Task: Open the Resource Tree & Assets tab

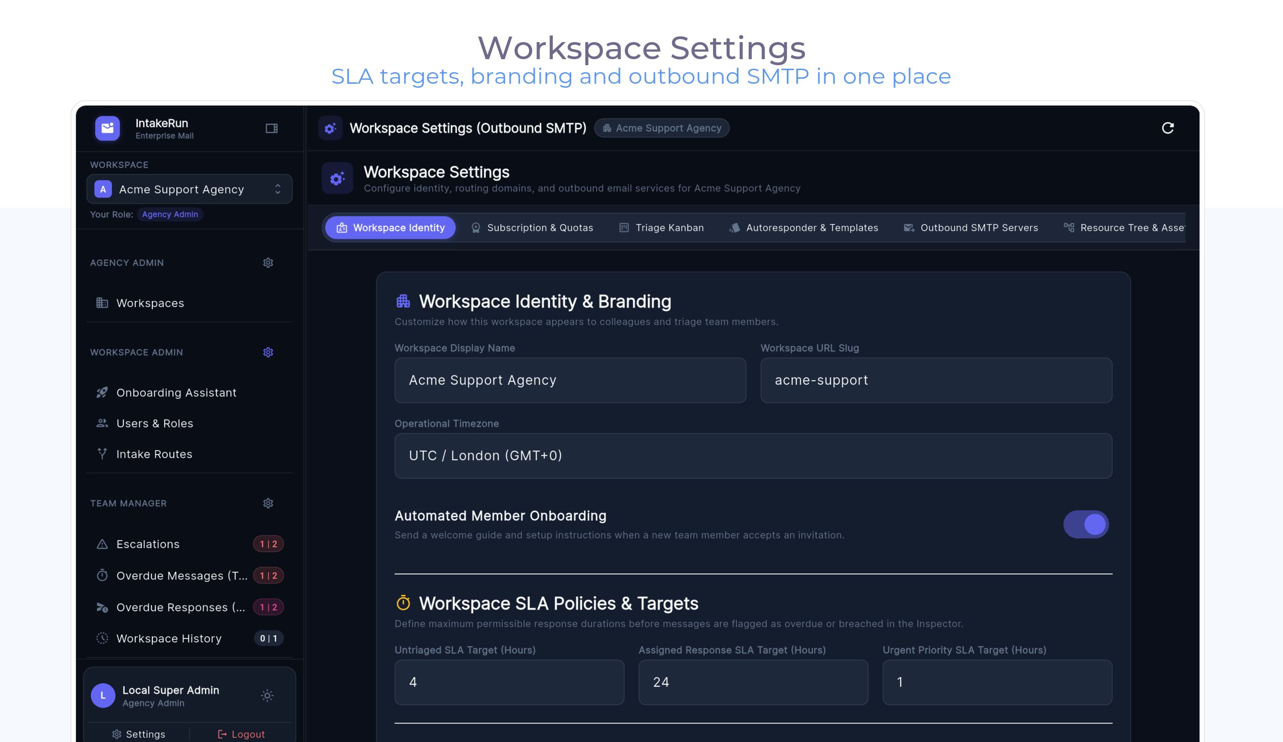Action: (1124, 228)
